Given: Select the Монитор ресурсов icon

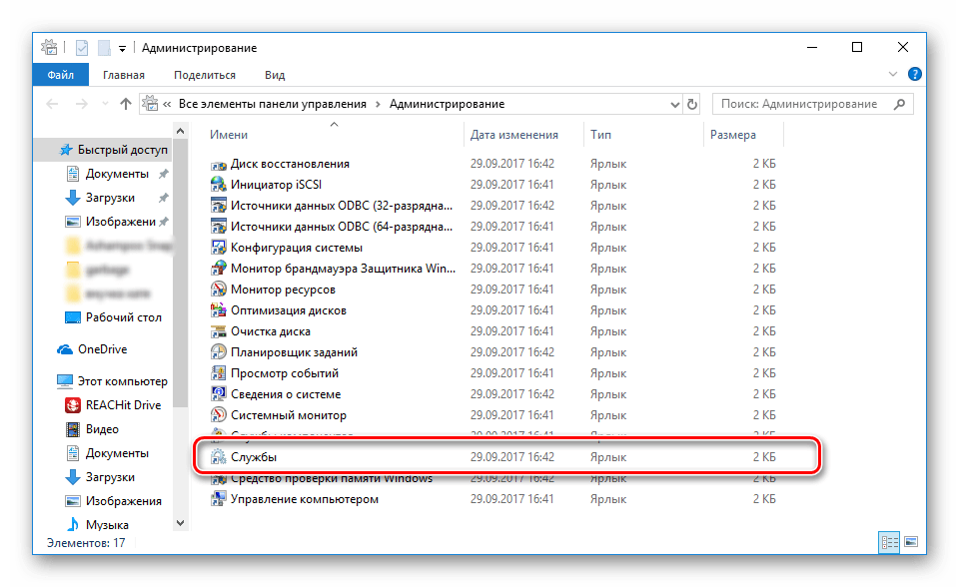Looking at the screenshot, I should pyautogui.click(x=219, y=290).
